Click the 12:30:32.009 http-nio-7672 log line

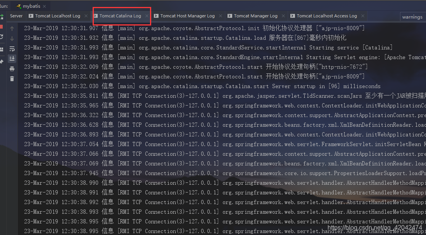(x=196, y=67)
